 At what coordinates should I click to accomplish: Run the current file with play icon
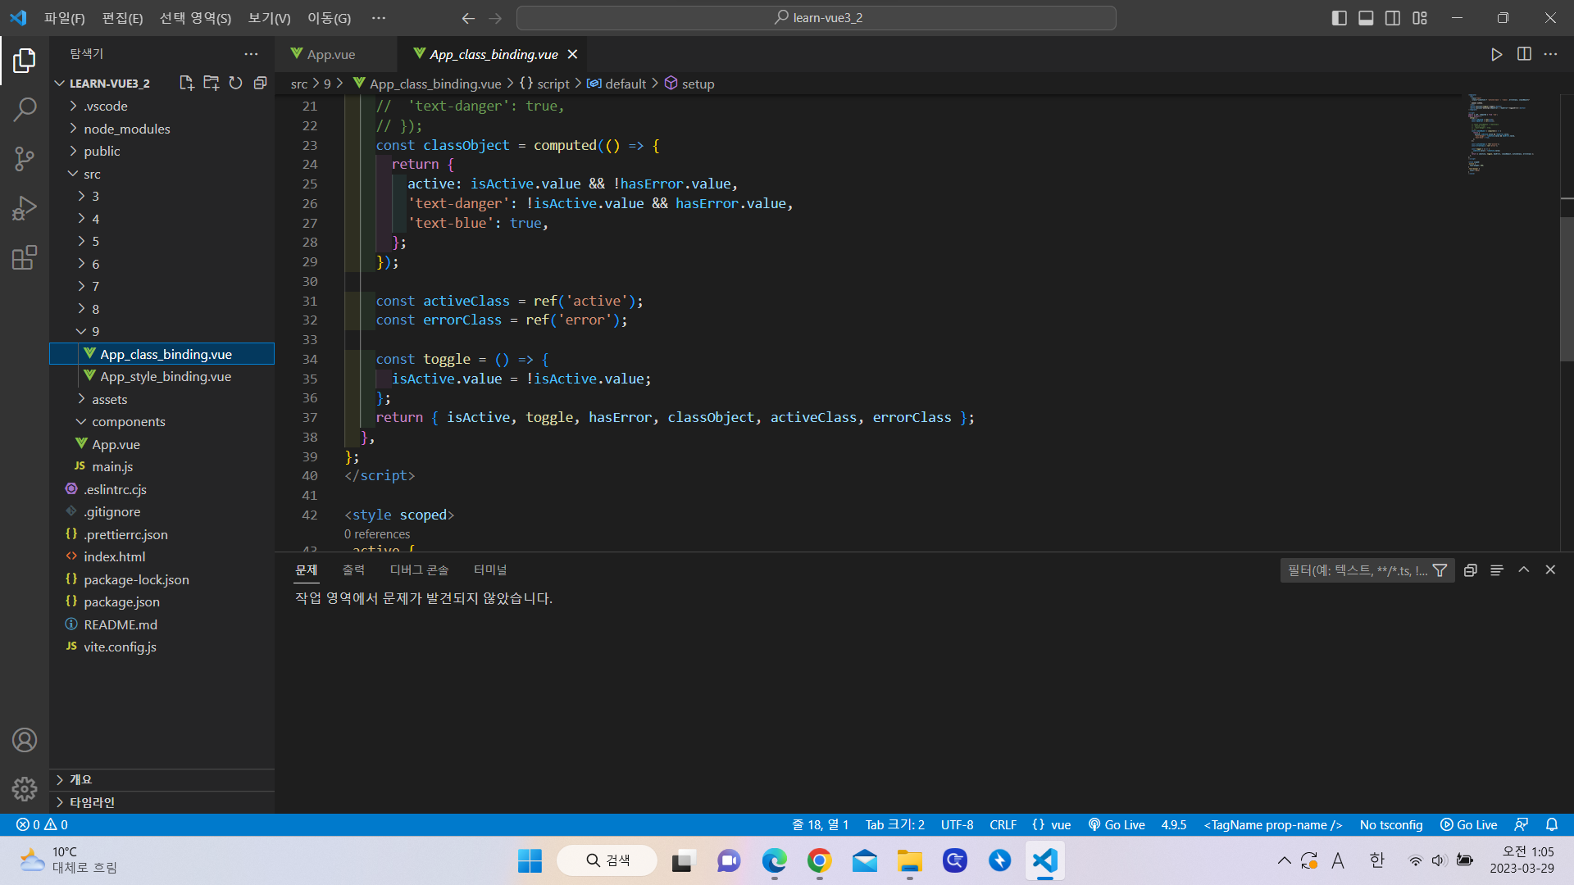(x=1496, y=54)
